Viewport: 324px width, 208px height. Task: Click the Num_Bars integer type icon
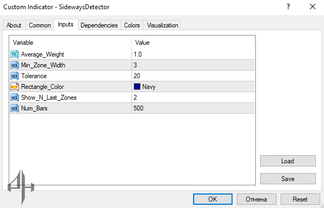[x=15, y=108]
